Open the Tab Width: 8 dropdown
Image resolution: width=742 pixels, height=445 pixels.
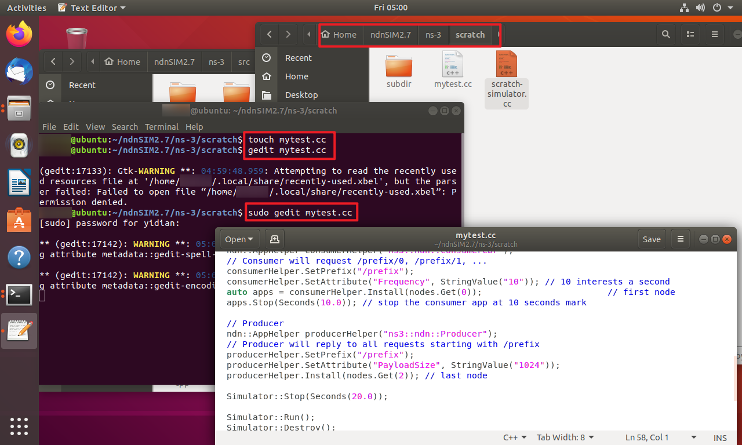[x=565, y=437]
